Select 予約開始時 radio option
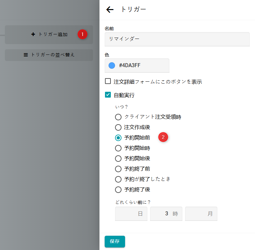The image size is (255, 250). (118, 148)
